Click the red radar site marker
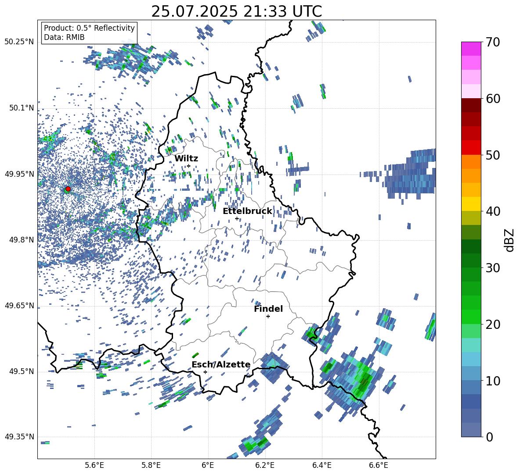The image size is (520, 474). coord(68,189)
